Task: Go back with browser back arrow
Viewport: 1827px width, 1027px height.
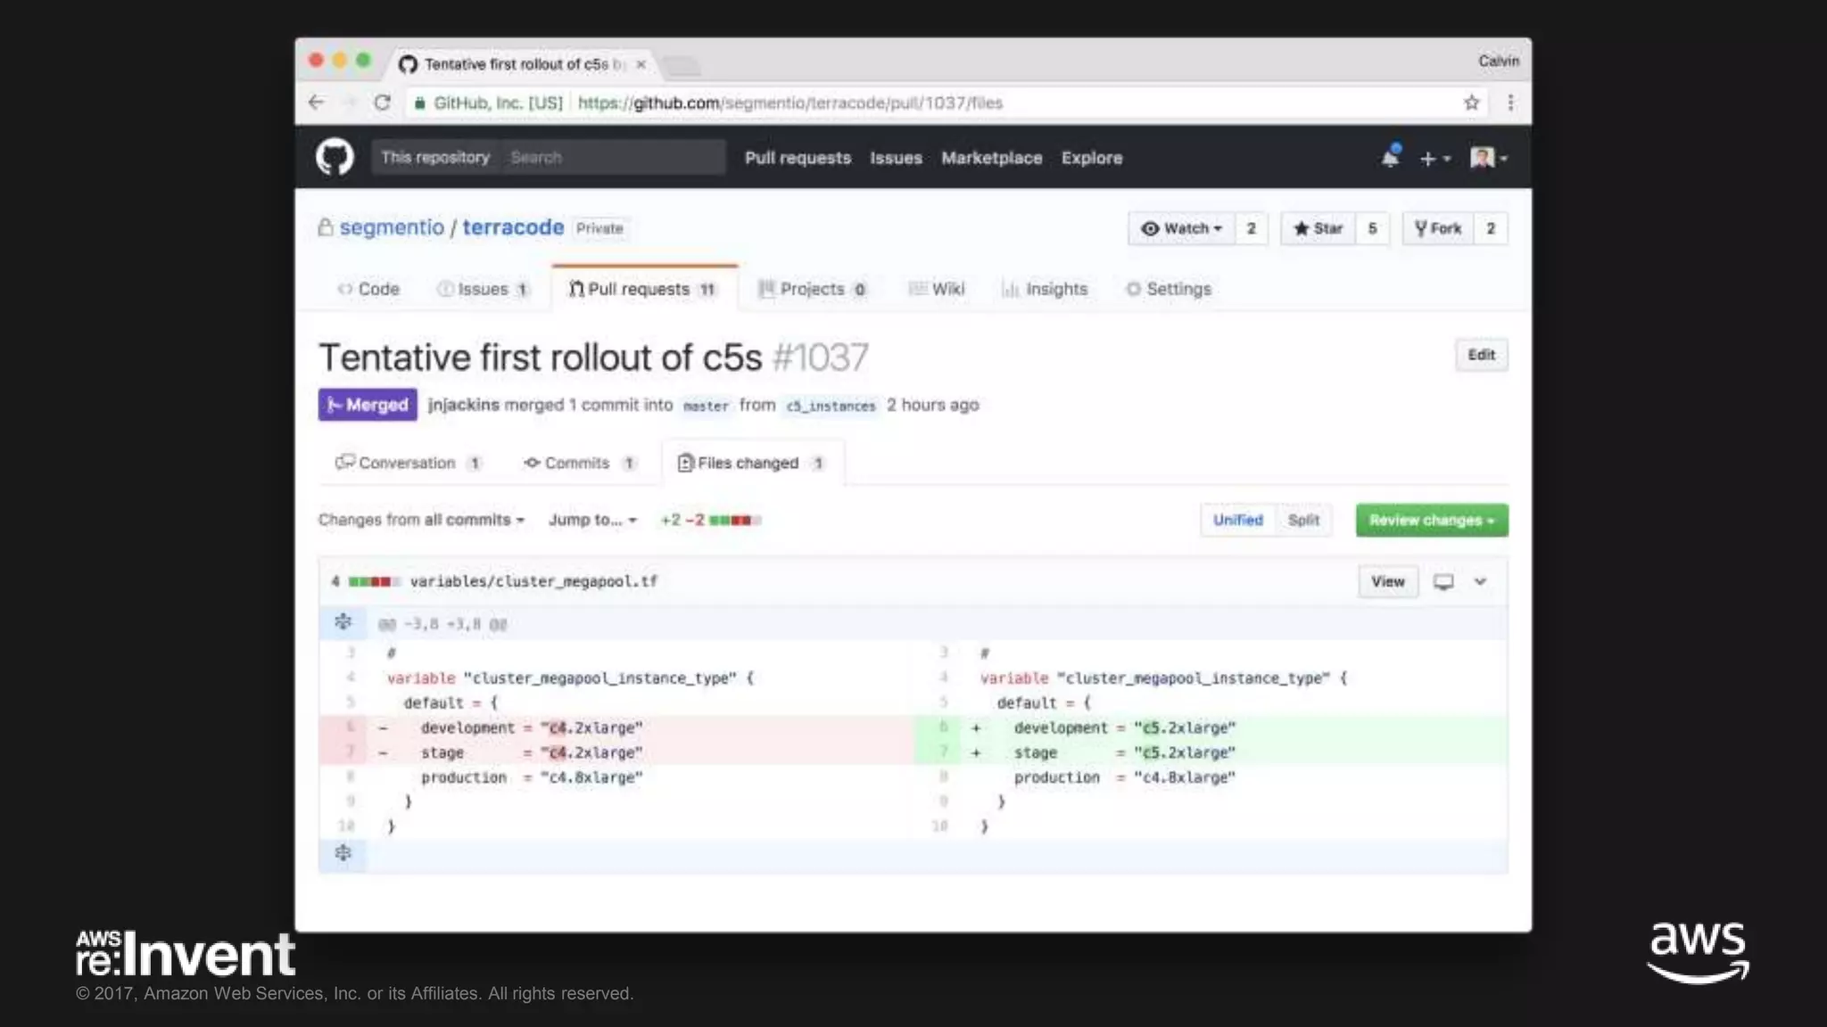Action: (x=316, y=103)
